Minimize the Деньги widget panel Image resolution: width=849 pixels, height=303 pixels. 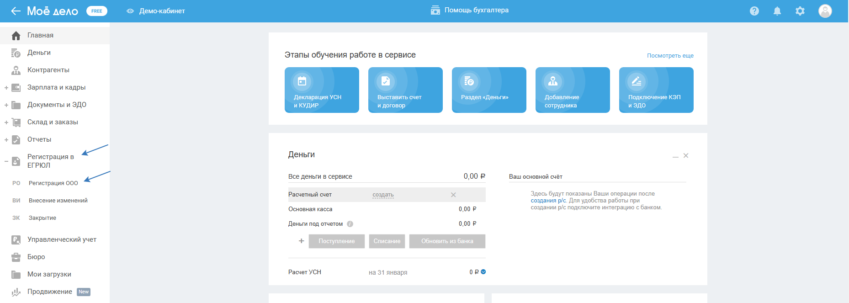click(675, 156)
